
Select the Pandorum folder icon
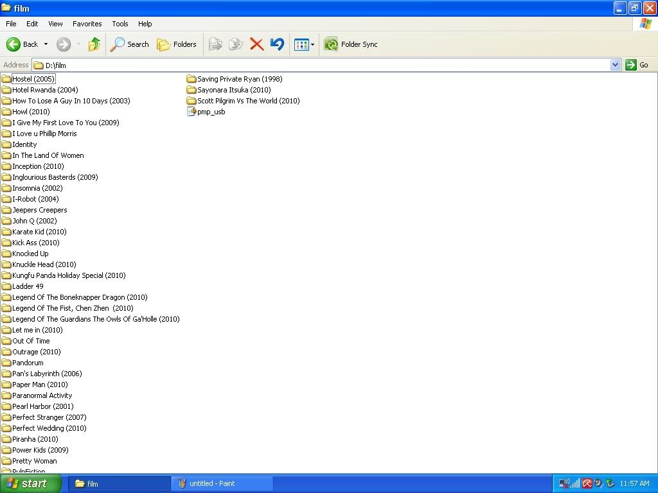tap(6, 363)
